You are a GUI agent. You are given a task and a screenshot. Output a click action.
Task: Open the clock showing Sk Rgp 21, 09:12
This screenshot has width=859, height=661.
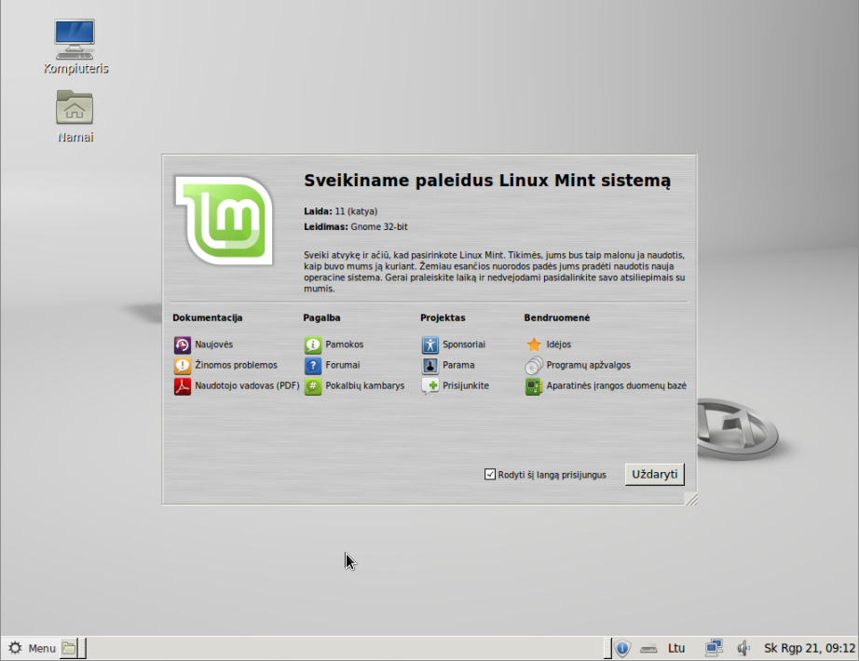[810, 648]
